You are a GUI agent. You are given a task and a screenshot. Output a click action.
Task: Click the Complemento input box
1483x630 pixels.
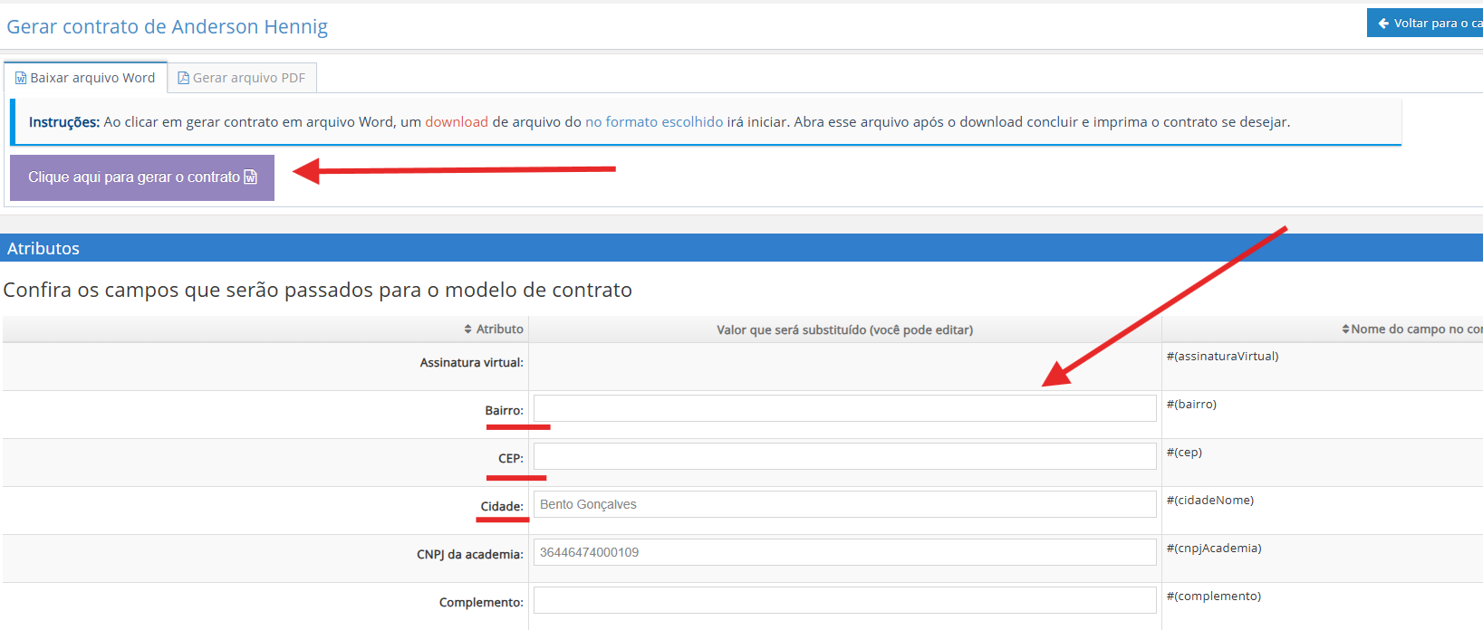click(844, 600)
